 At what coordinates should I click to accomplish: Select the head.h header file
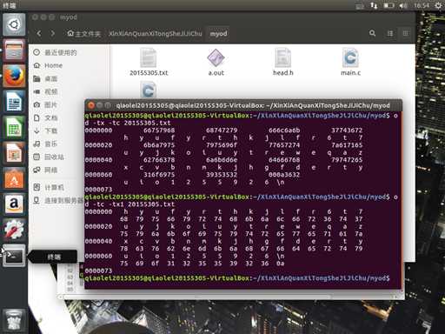[x=283, y=63]
